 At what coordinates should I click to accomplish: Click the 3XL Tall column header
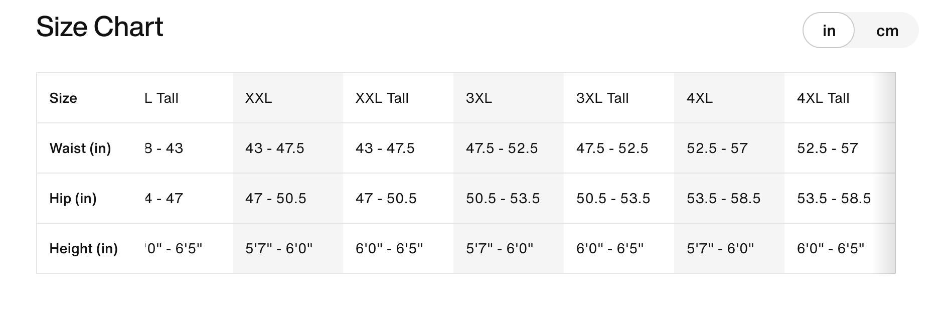click(x=602, y=98)
